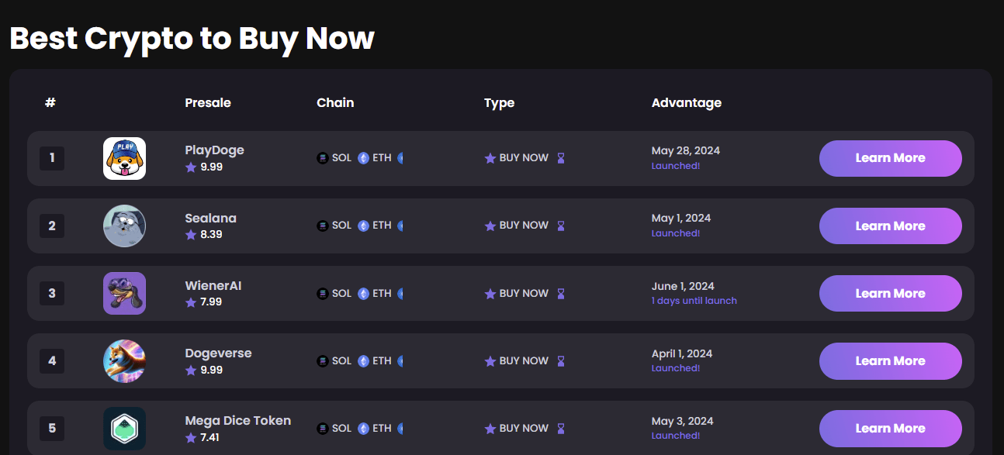Click the rating star beside WienerAI's 7.99

pos(191,302)
